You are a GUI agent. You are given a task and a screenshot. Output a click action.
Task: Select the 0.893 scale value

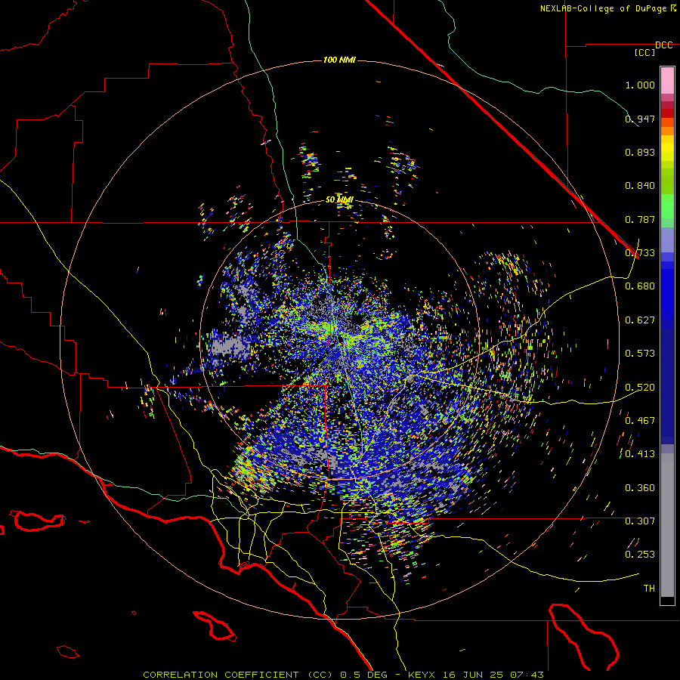click(x=640, y=152)
